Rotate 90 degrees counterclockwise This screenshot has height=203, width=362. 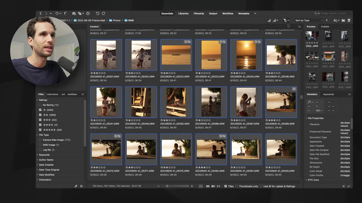(97, 14)
